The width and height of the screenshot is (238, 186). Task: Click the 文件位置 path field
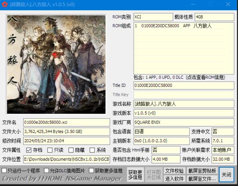pyautogui.click(x=66, y=159)
